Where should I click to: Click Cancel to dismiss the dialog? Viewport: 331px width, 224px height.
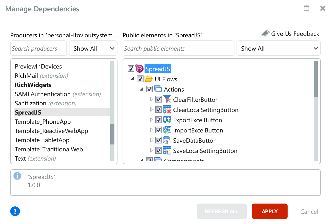tap(309, 212)
